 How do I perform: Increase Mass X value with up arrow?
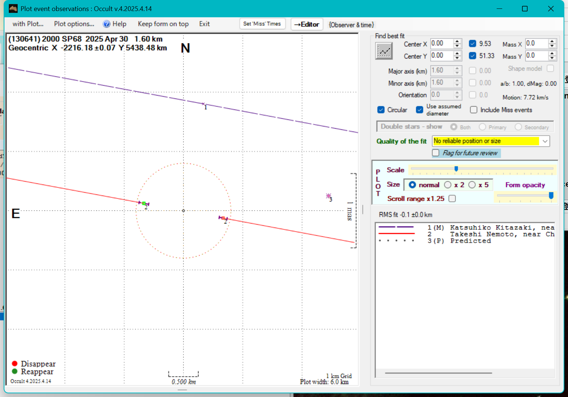(x=552, y=41)
